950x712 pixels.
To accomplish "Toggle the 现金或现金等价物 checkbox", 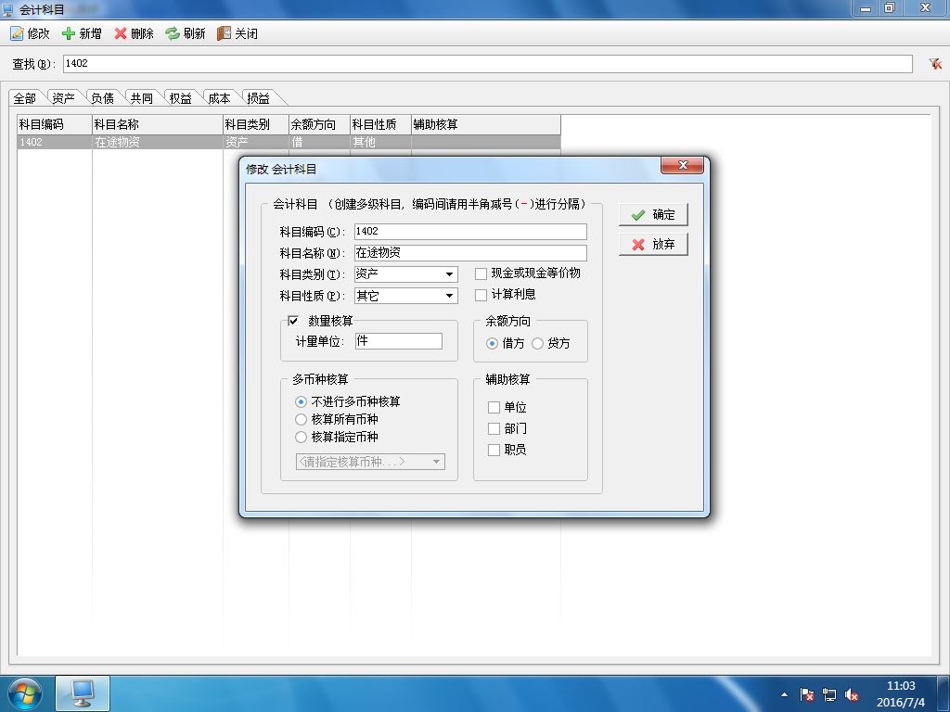I will (x=481, y=273).
